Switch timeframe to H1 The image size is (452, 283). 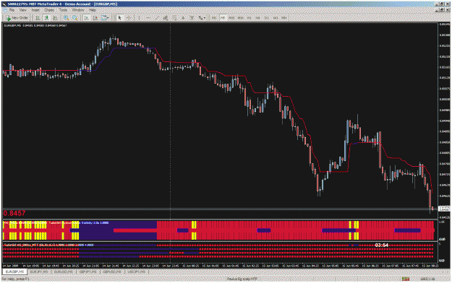(x=249, y=18)
